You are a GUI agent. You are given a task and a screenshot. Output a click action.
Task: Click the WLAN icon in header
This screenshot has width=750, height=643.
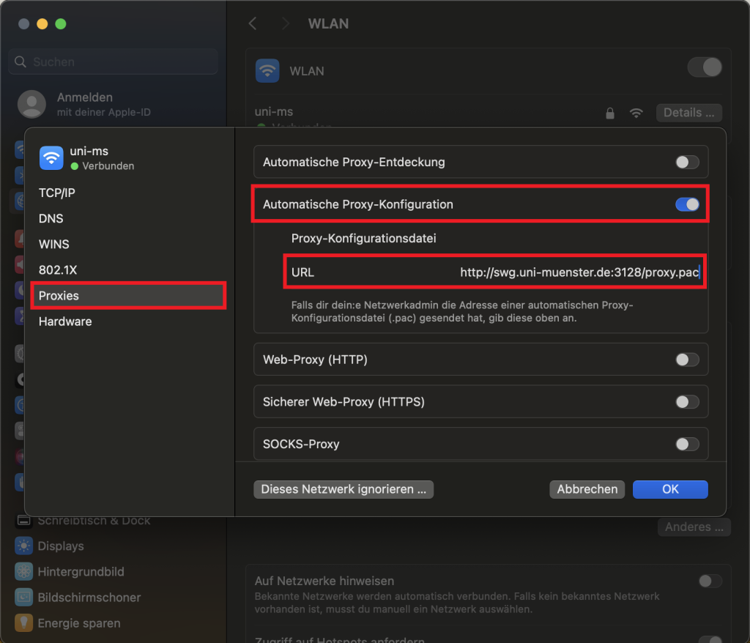tap(267, 71)
